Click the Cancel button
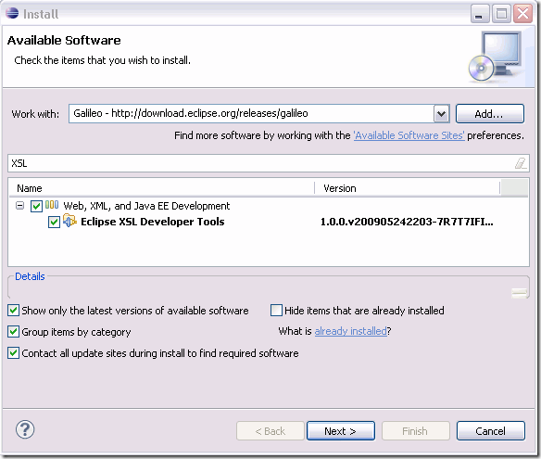Viewport: 541px width, 459px height. pyautogui.click(x=491, y=430)
